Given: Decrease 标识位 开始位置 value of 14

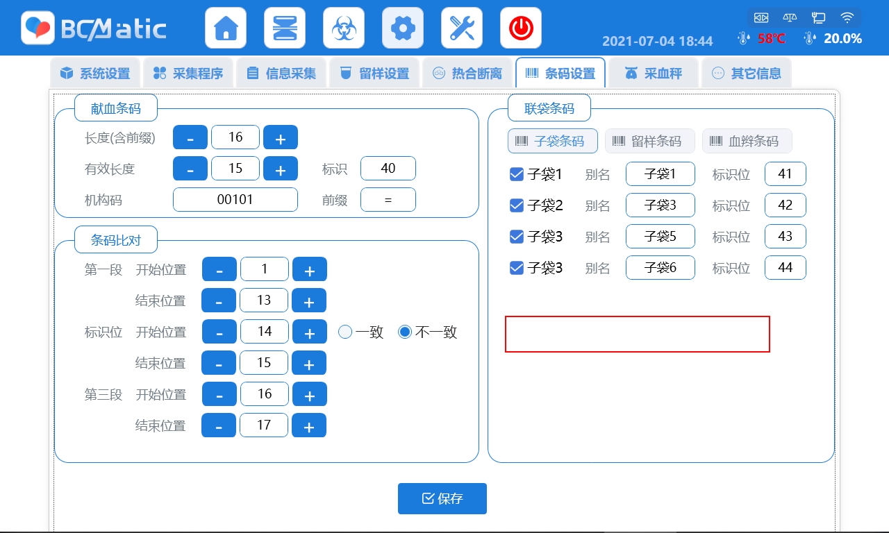Looking at the screenshot, I should click(219, 332).
